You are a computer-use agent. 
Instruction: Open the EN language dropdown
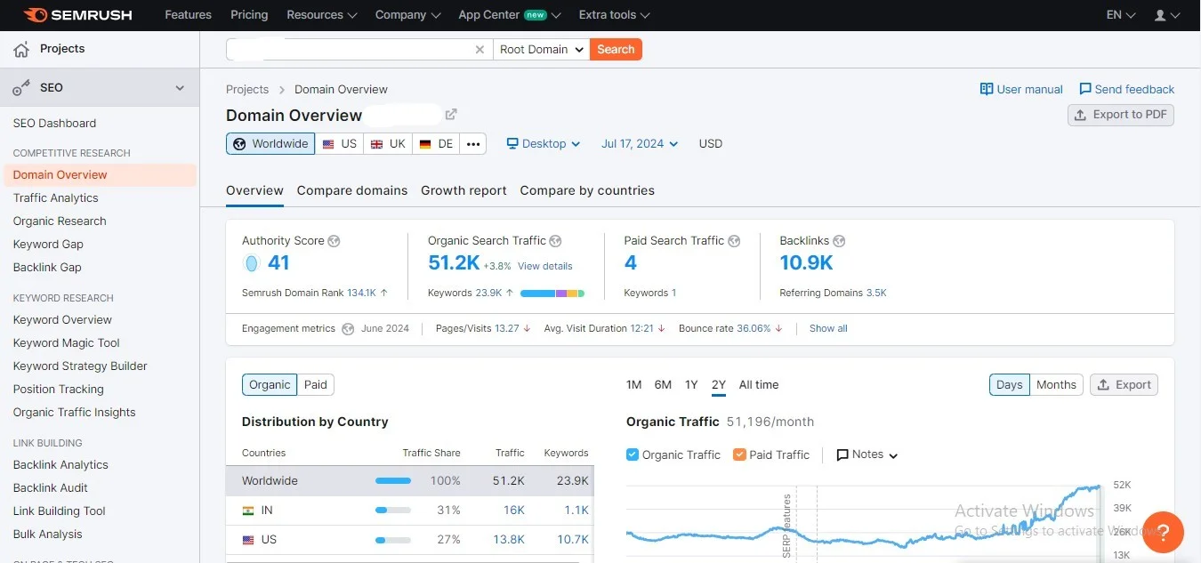point(1121,15)
